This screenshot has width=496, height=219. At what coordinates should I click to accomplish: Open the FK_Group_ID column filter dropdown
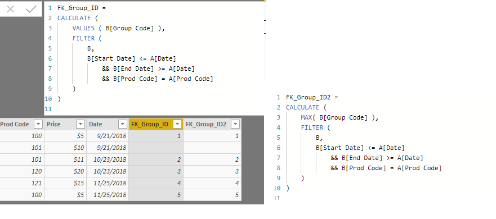[x=177, y=124]
